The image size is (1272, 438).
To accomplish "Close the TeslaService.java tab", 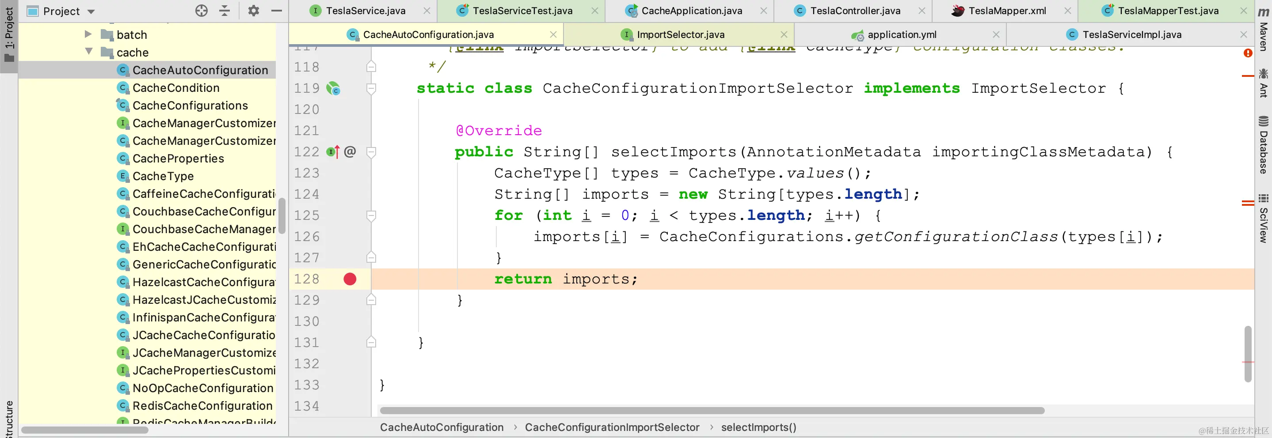I will click(x=427, y=11).
